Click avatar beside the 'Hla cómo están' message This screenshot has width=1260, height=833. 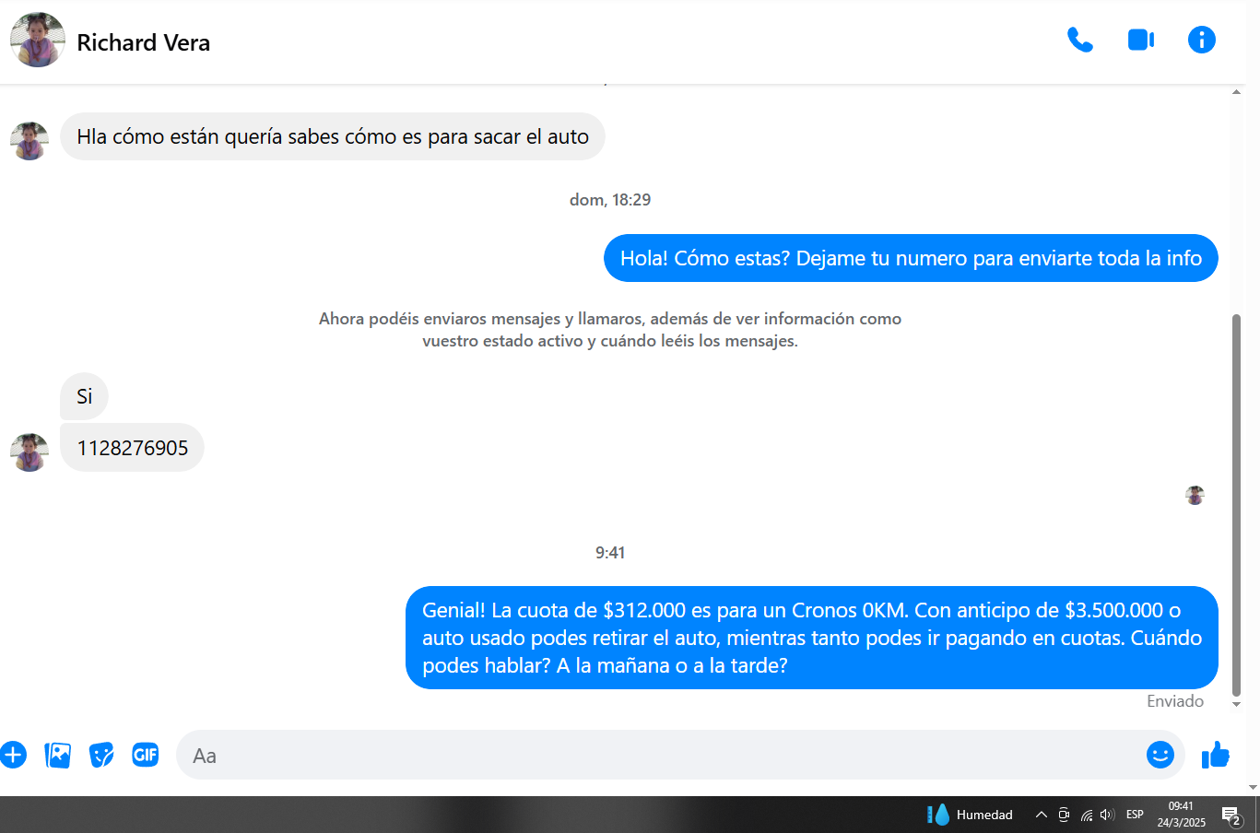click(x=29, y=141)
